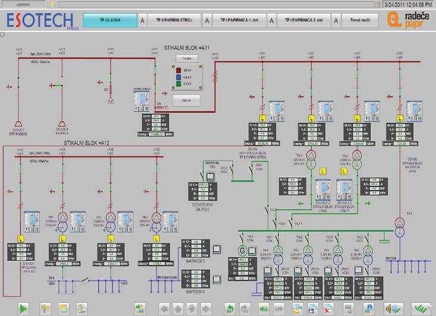Toggle the 1AL4 generator switch
436x316 pixels.
(242, 238)
